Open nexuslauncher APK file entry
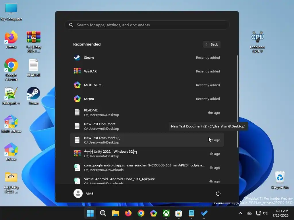The height and width of the screenshot is (220, 294). pos(147,167)
